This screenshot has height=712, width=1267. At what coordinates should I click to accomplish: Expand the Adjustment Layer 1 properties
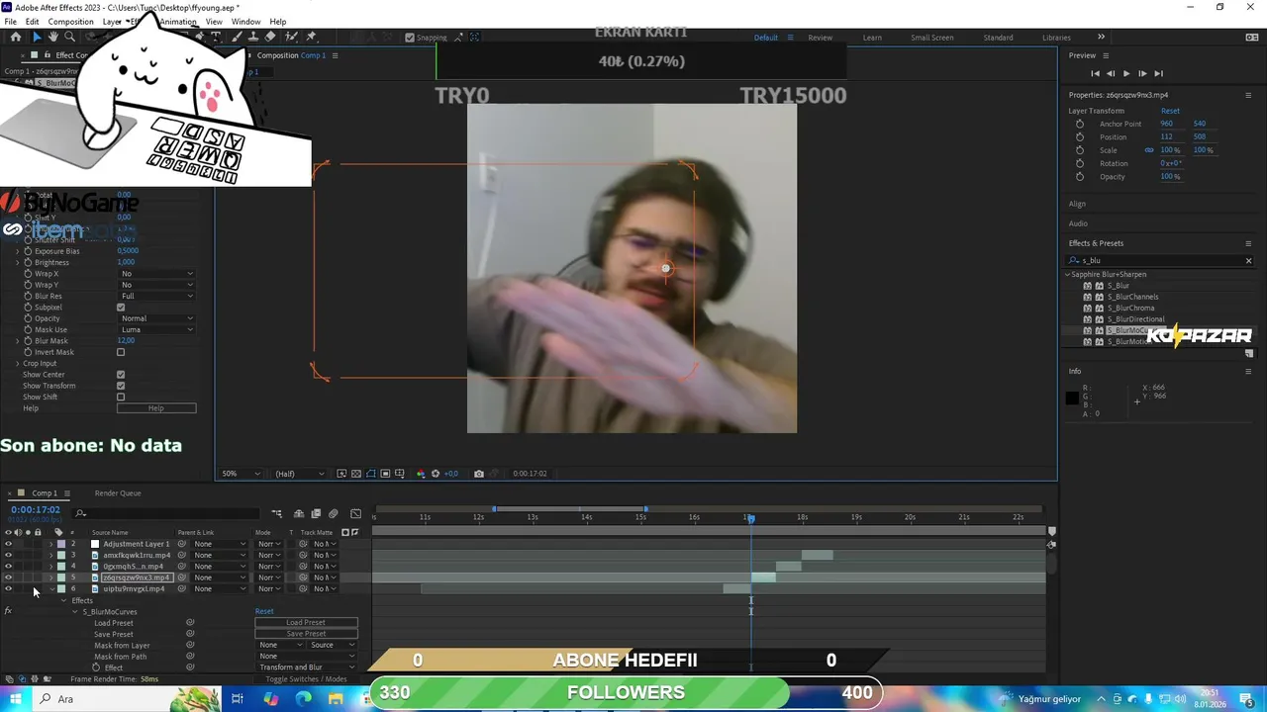pos(51,544)
